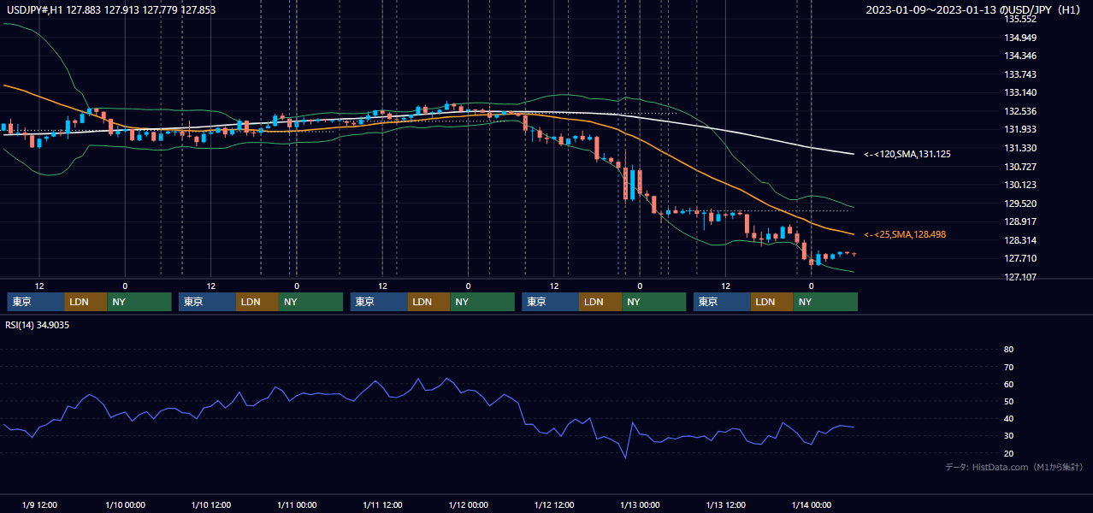This screenshot has width=1093, height=513.
Task: Click the LDN session box for 1/9
Action: point(86,302)
